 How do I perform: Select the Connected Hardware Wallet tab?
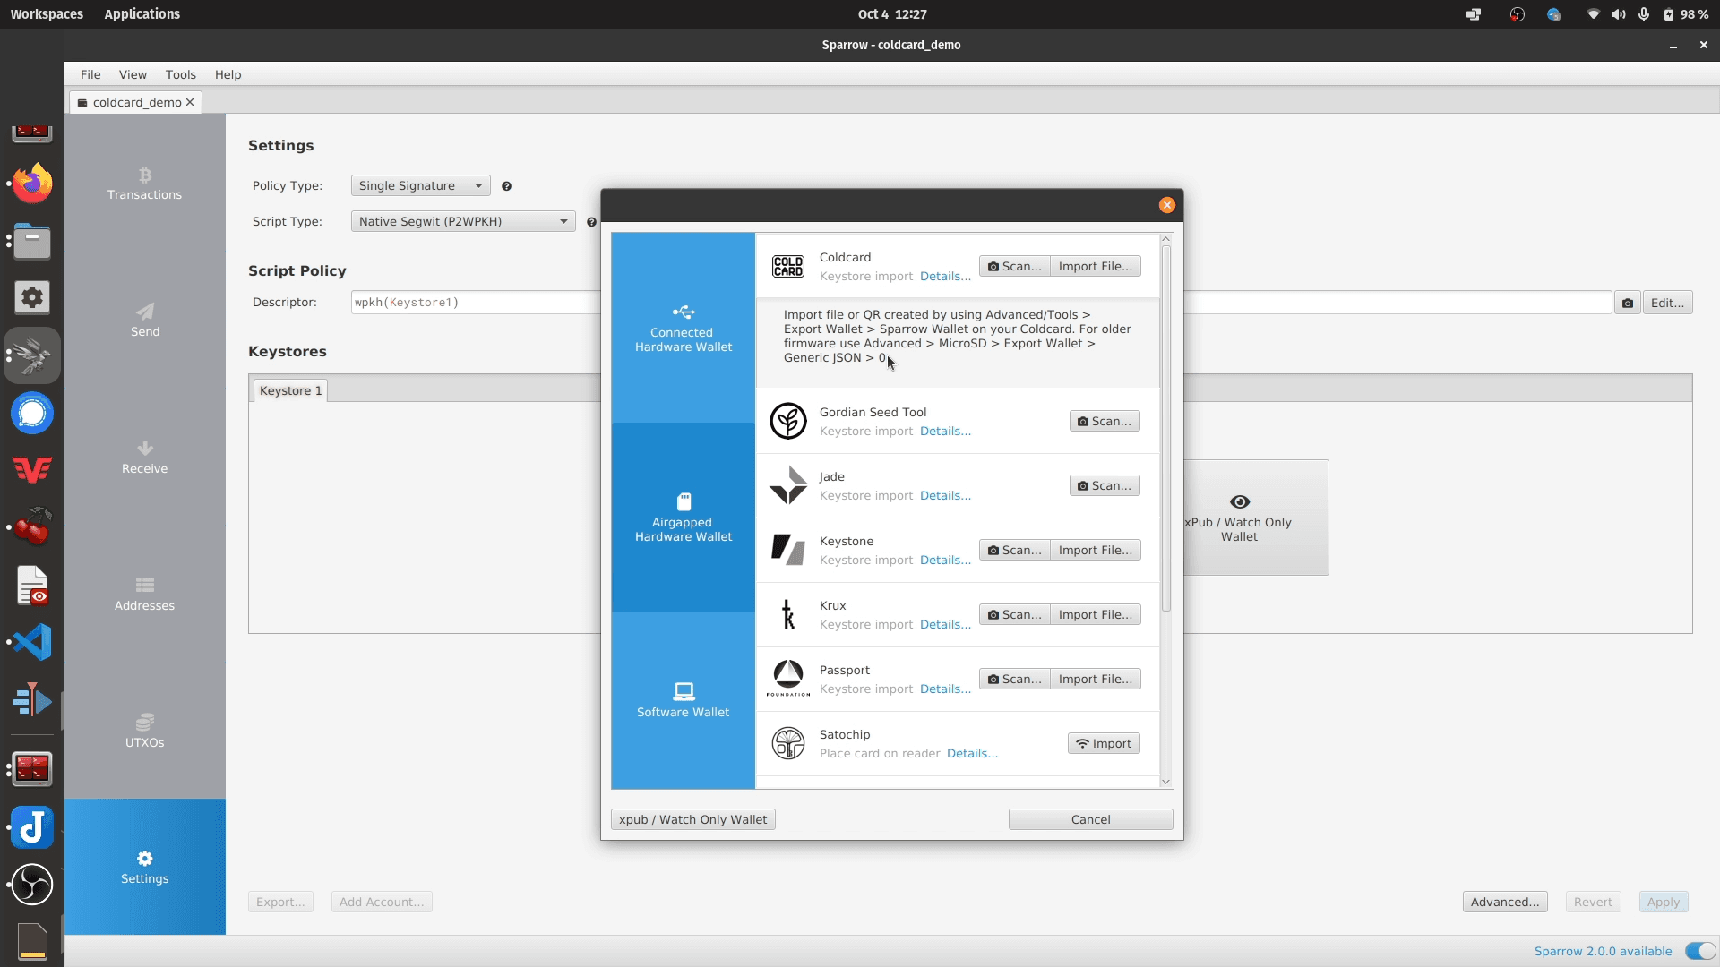(x=684, y=328)
